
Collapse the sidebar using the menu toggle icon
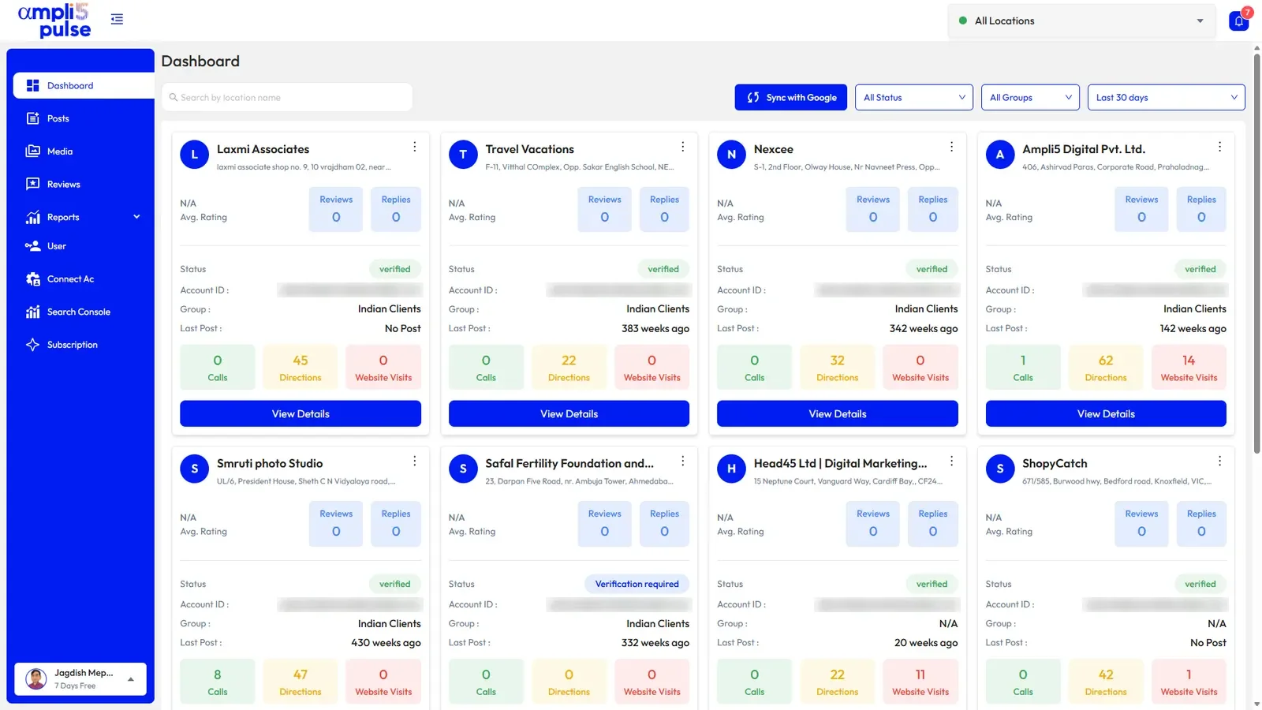[x=117, y=19]
